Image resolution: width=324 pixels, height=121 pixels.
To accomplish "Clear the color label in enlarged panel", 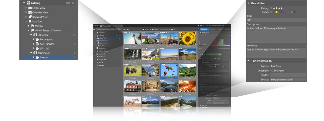I will (x=271, y=12).
